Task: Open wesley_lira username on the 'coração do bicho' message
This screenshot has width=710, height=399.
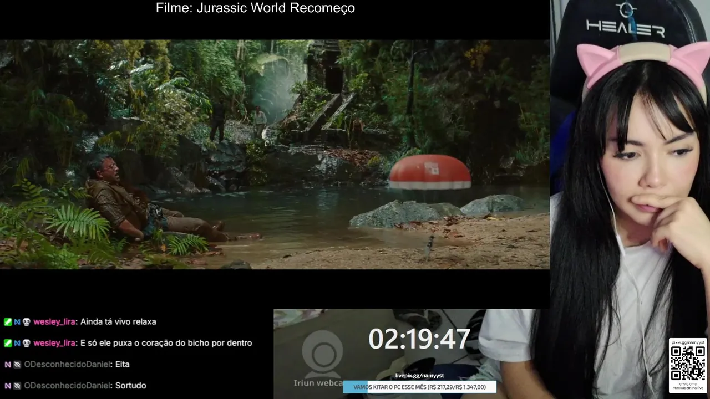Action: pyautogui.click(x=54, y=343)
